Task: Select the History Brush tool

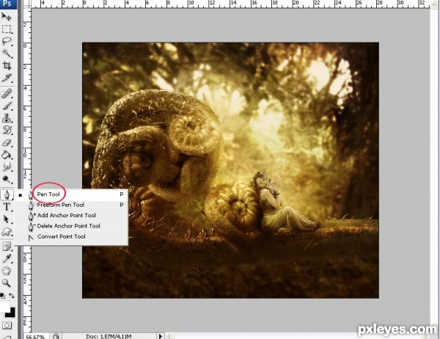Action: [x=7, y=131]
